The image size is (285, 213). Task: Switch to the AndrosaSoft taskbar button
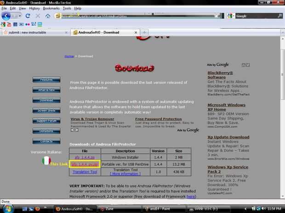click(75, 209)
